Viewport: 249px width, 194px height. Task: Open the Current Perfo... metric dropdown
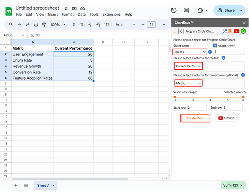click(188, 66)
